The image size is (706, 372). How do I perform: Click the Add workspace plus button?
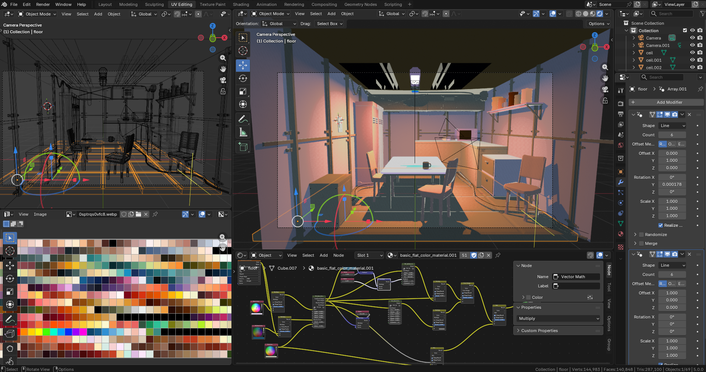click(409, 4)
